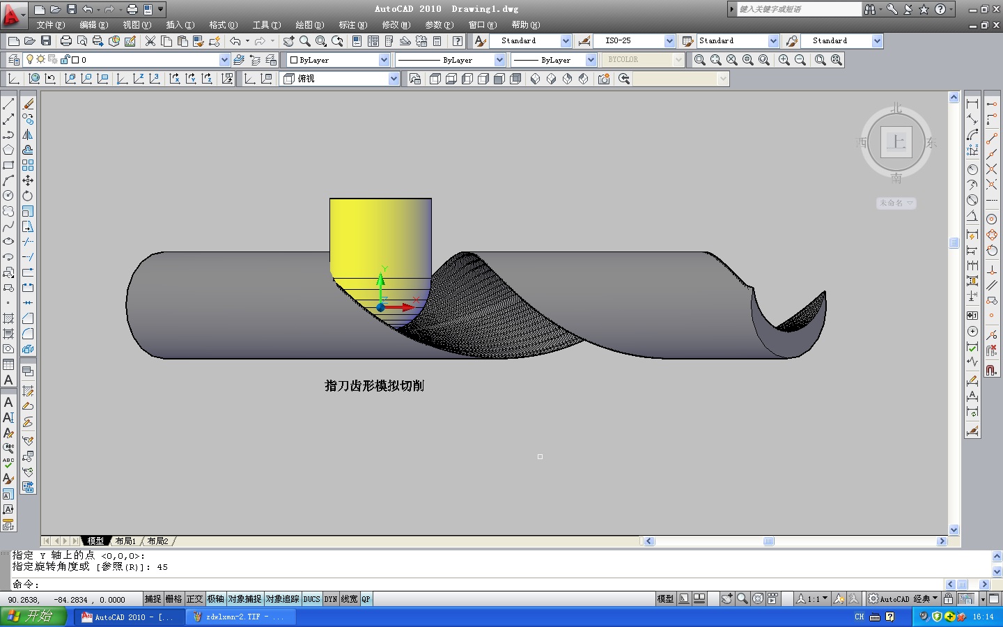Select the Fillet tool
This screenshot has width=1003, height=627.
coord(28,334)
